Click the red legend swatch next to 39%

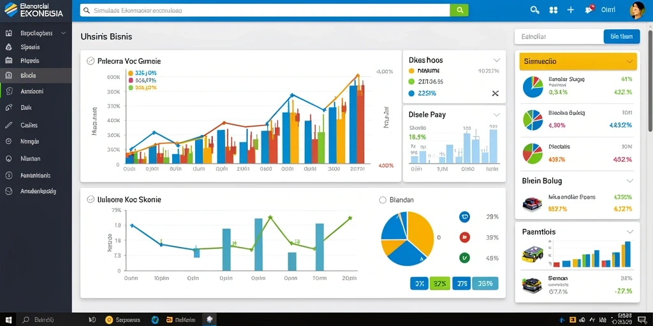tap(464, 237)
